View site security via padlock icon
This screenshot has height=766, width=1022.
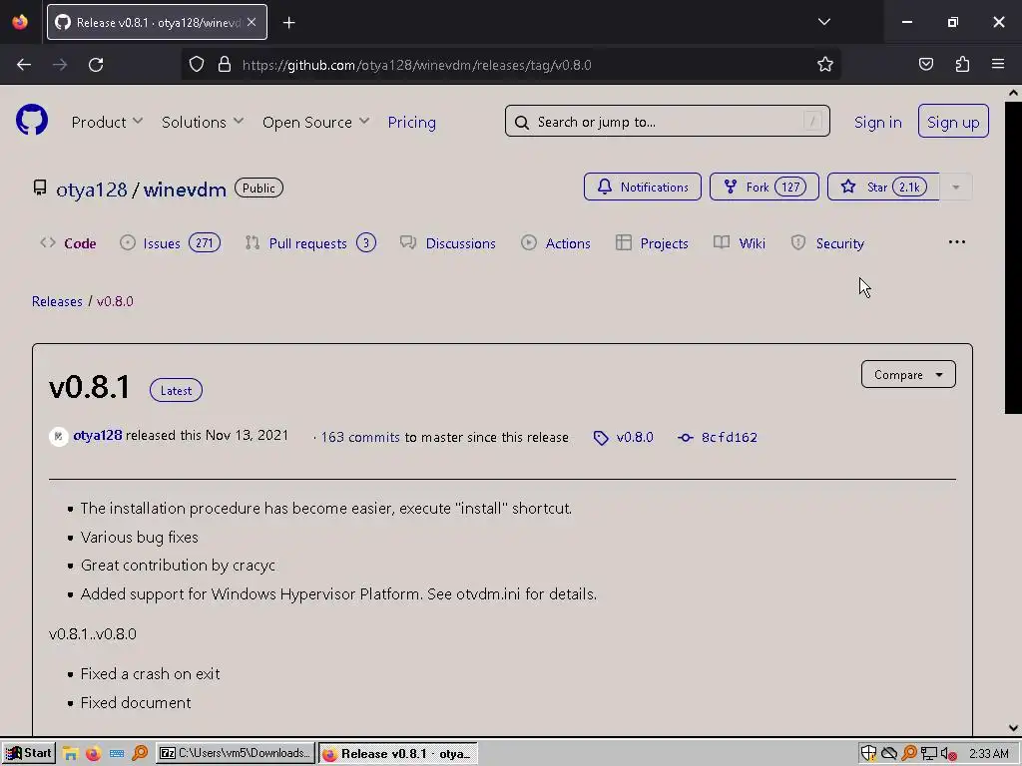click(225, 65)
